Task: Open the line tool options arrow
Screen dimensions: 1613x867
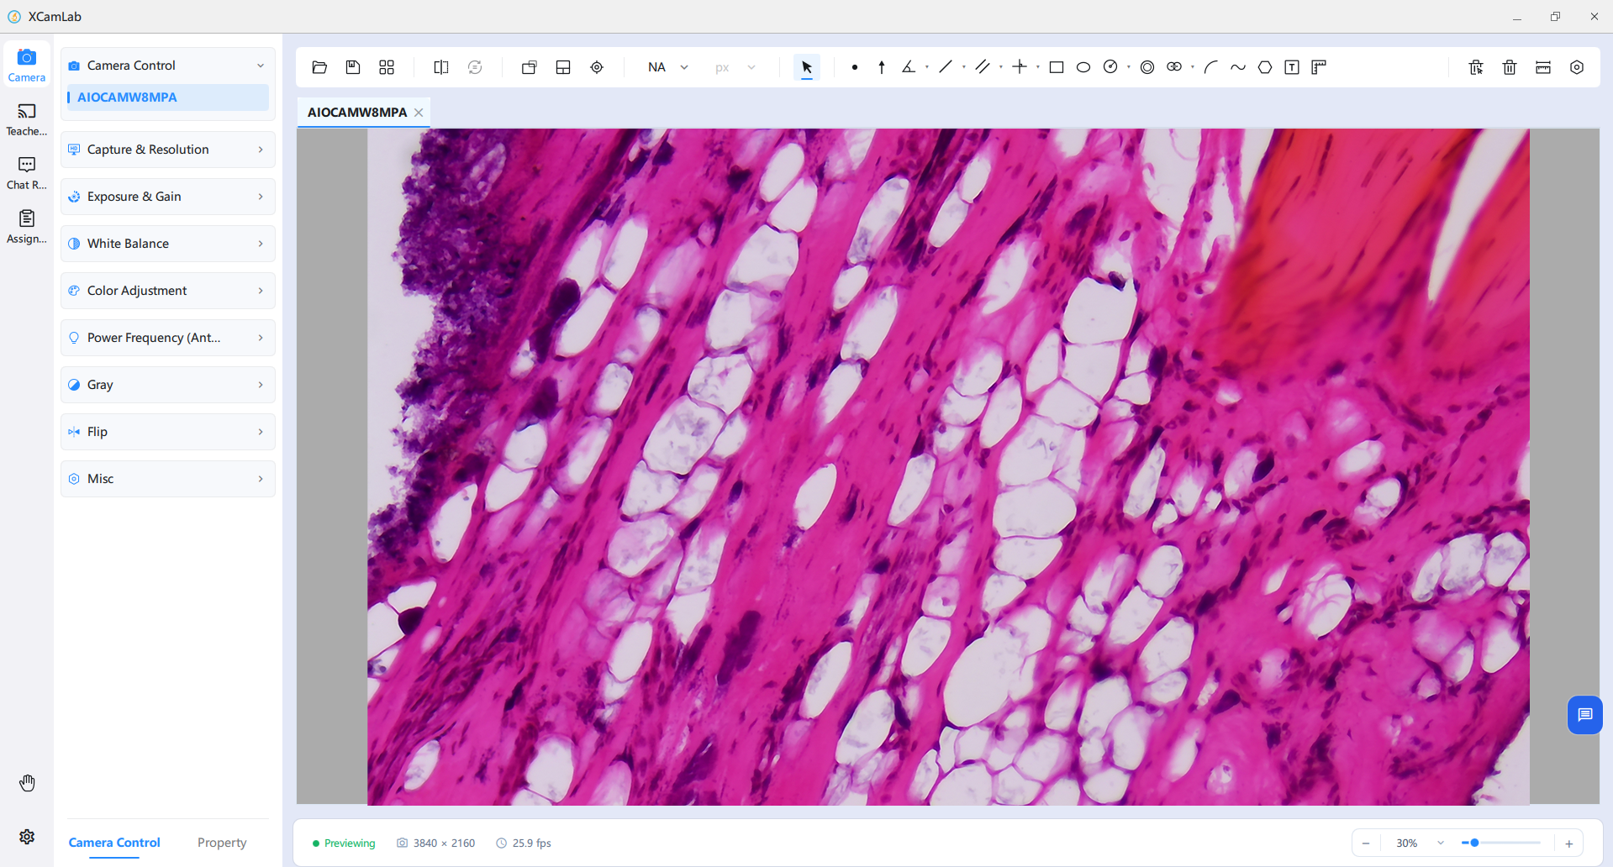Action: (x=964, y=67)
